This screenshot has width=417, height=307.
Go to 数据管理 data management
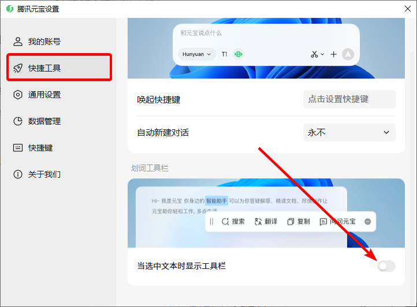click(x=44, y=121)
